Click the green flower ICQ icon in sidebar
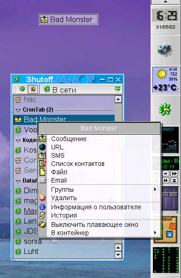 click(x=165, y=109)
